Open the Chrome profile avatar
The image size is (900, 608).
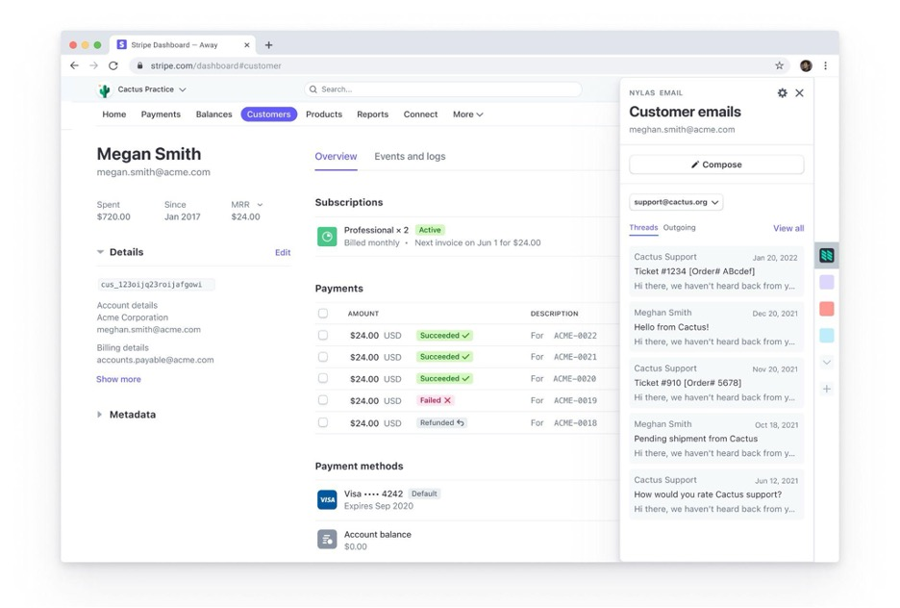click(x=806, y=65)
